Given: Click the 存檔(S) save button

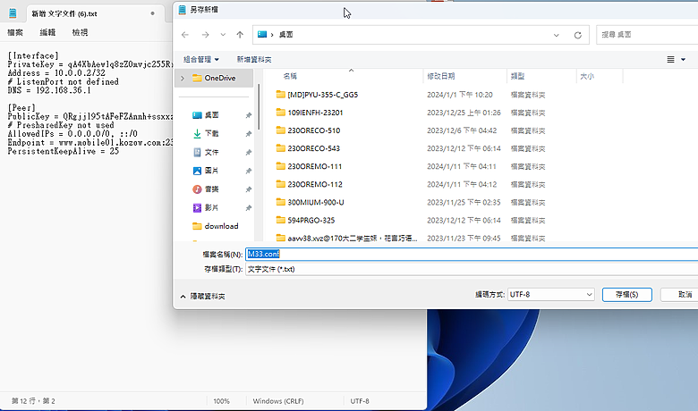Looking at the screenshot, I should point(626,295).
